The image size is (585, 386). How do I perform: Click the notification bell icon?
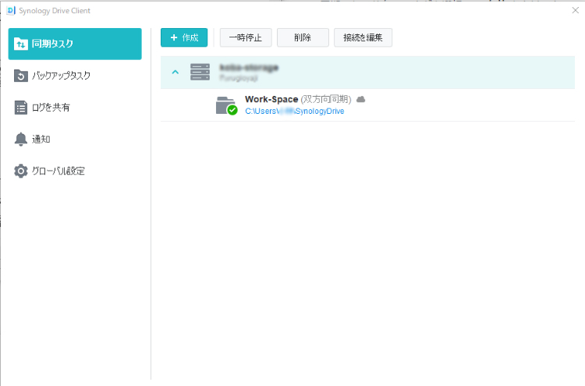21,139
